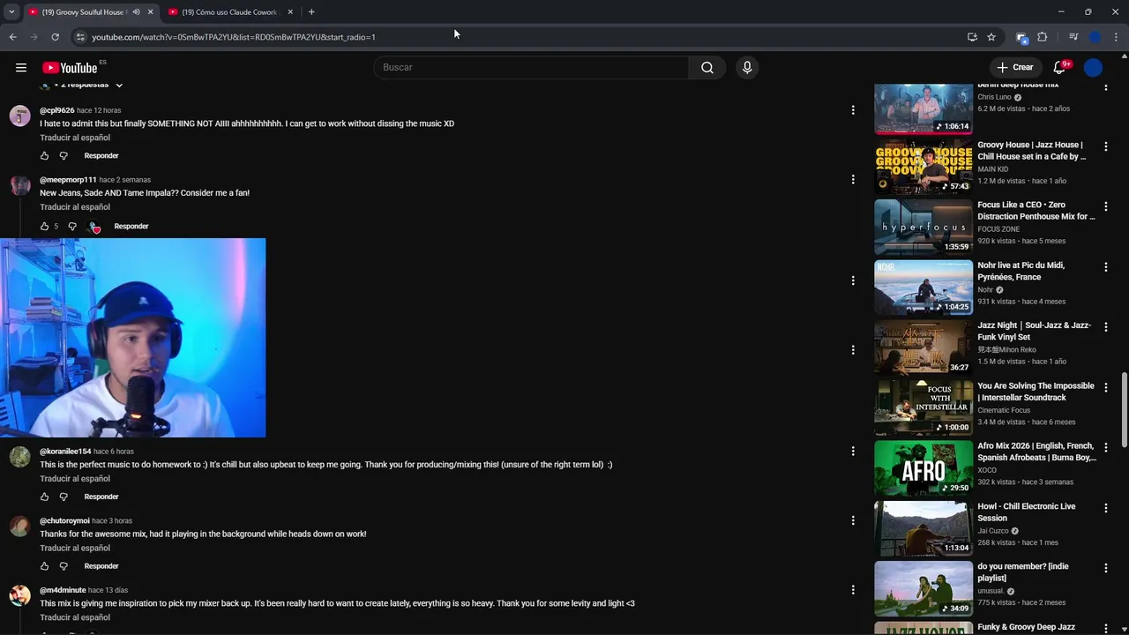Install app icon in address bar

(972, 37)
